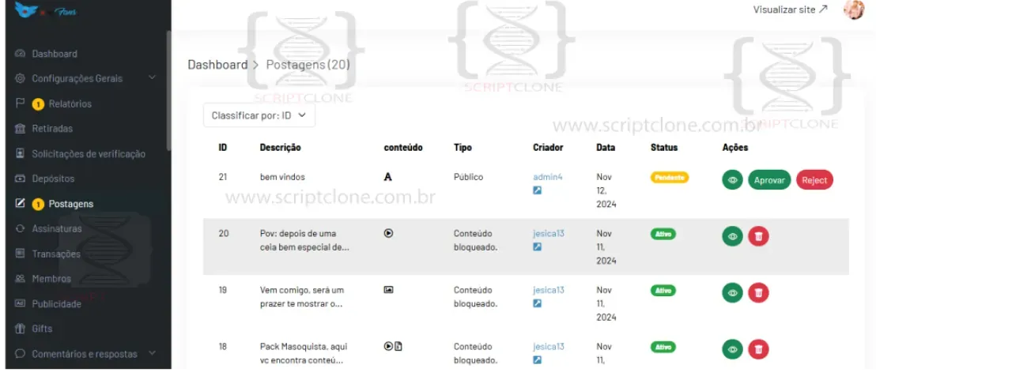Click the Gifts icon in sidebar
1012x376 pixels.
tap(21, 329)
